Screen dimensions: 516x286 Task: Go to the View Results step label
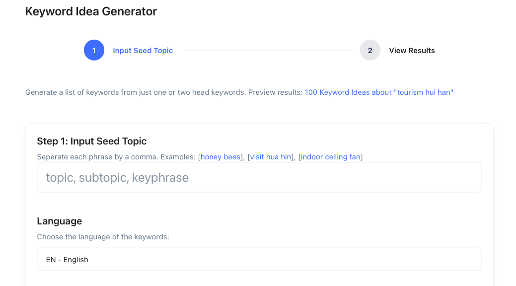412,50
